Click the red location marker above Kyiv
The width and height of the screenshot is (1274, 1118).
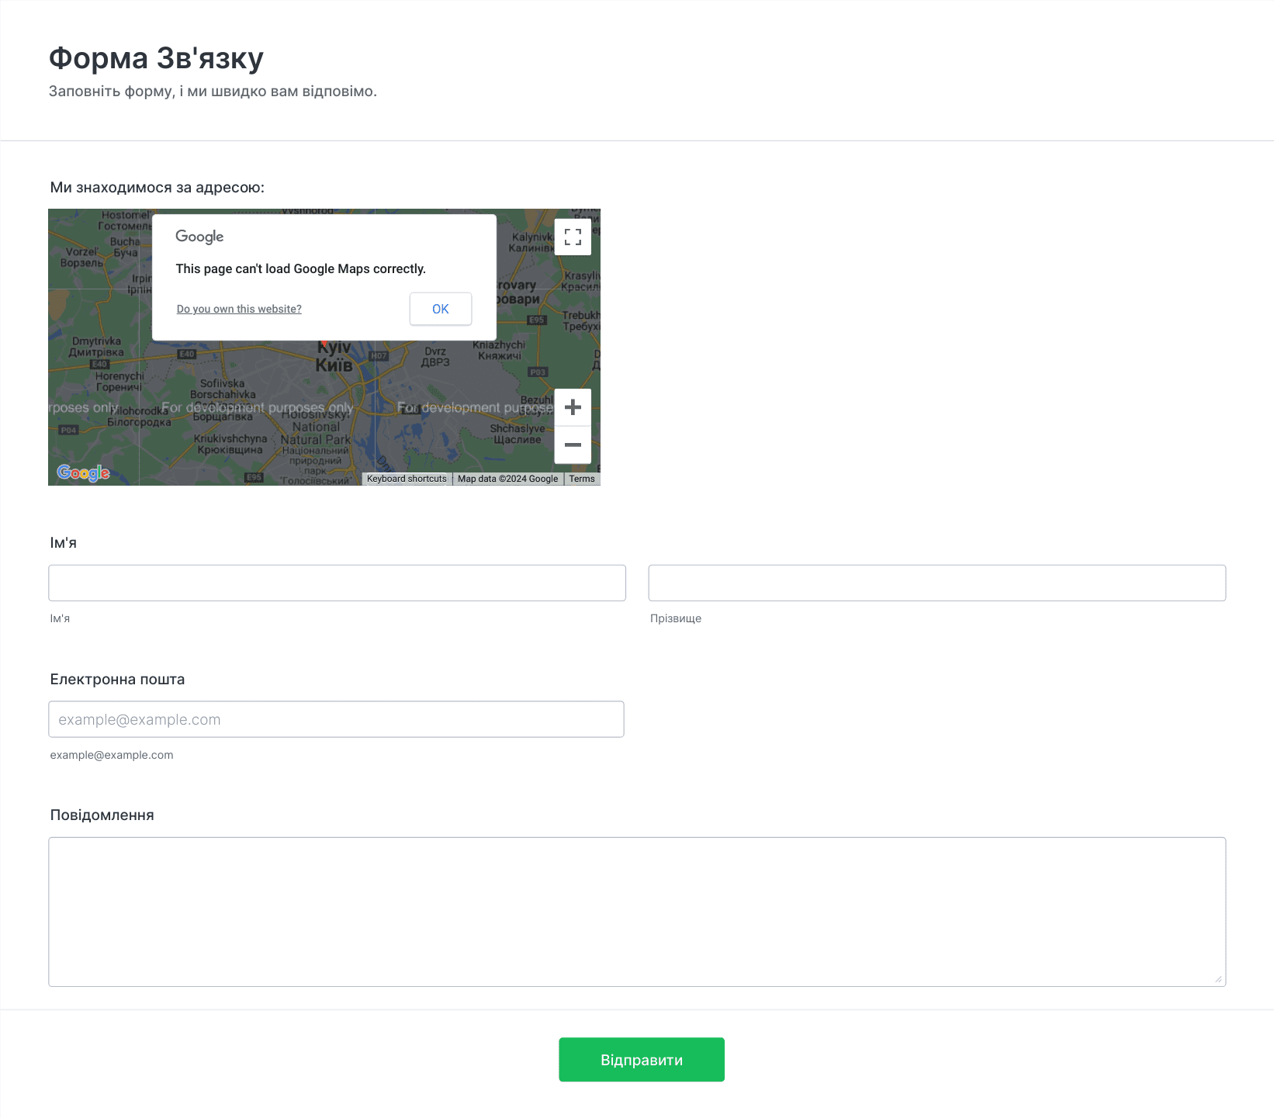[x=324, y=342]
